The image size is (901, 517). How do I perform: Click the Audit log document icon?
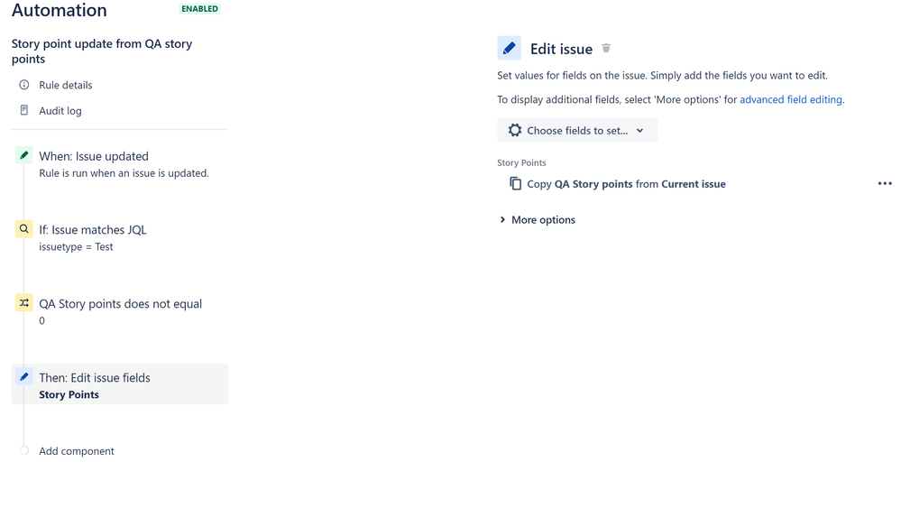pos(24,110)
